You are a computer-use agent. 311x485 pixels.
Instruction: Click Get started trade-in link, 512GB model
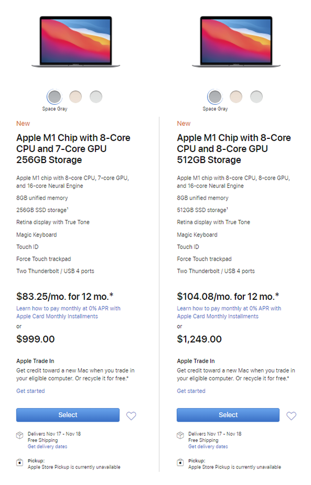click(x=191, y=391)
